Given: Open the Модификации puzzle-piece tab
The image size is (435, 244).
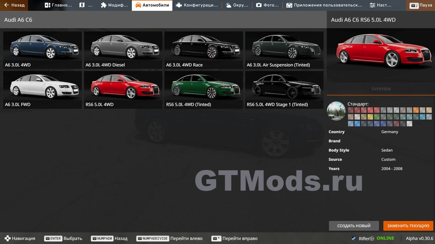Looking at the screenshot, I should pyautogui.click(x=114, y=5).
